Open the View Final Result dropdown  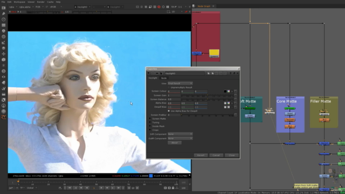coord(180,84)
